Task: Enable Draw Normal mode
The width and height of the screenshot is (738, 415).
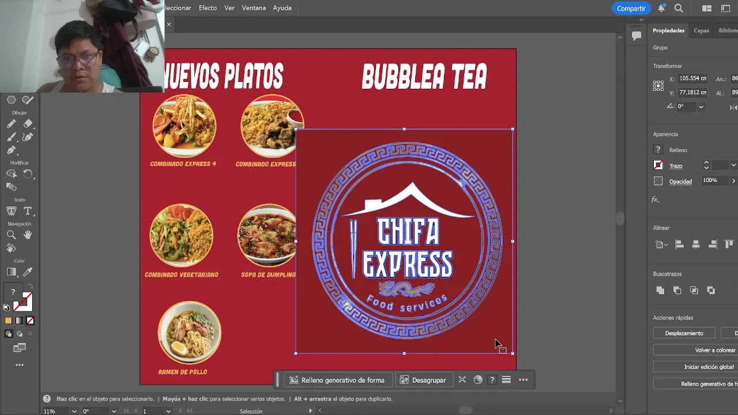Action: tap(8, 334)
